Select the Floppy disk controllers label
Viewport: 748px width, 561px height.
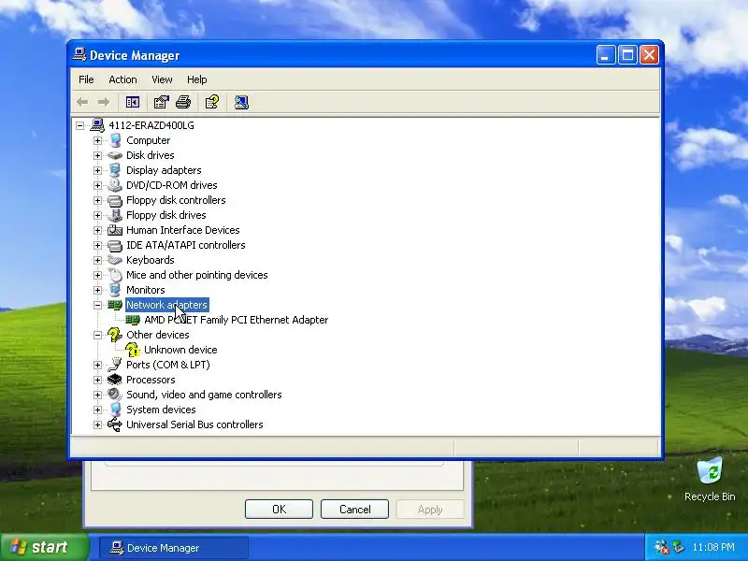176,200
